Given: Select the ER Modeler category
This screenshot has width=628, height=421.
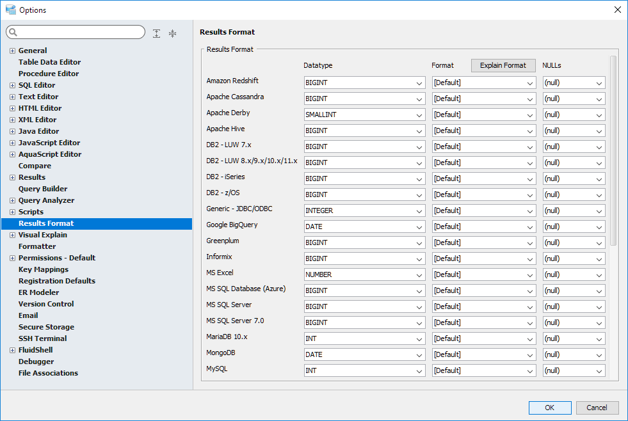Looking at the screenshot, I should coord(38,292).
